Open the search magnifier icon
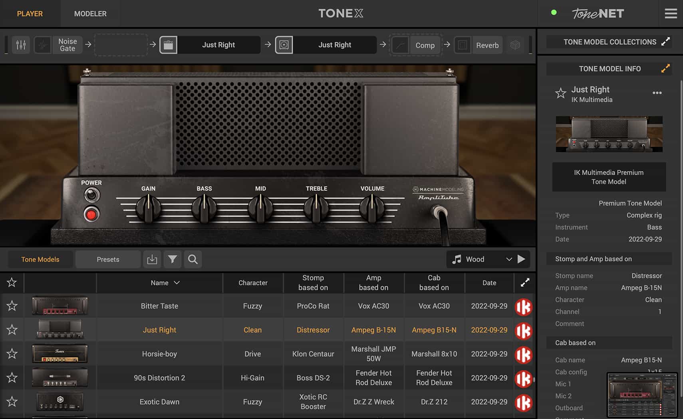683x419 pixels. pyautogui.click(x=193, y=259)
